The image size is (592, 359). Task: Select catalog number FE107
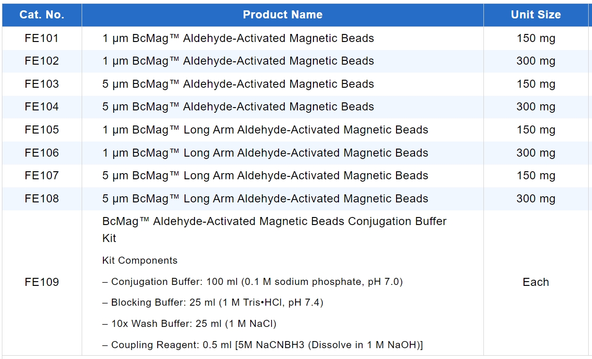(42, 175)
